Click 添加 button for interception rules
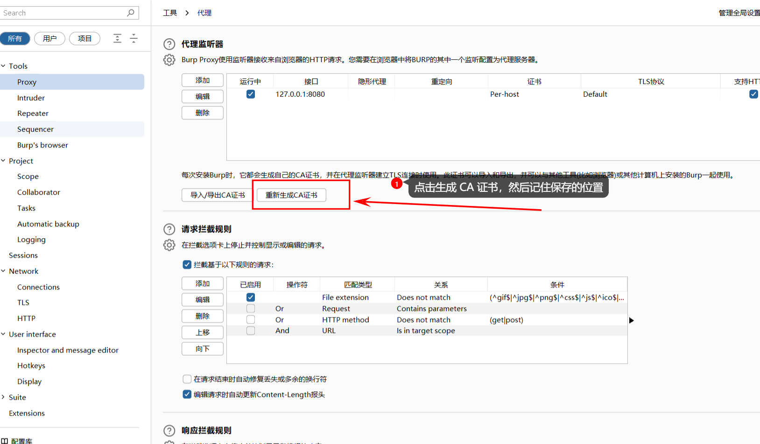The width and height of the screenshot is (760, 444). point(203,283)
